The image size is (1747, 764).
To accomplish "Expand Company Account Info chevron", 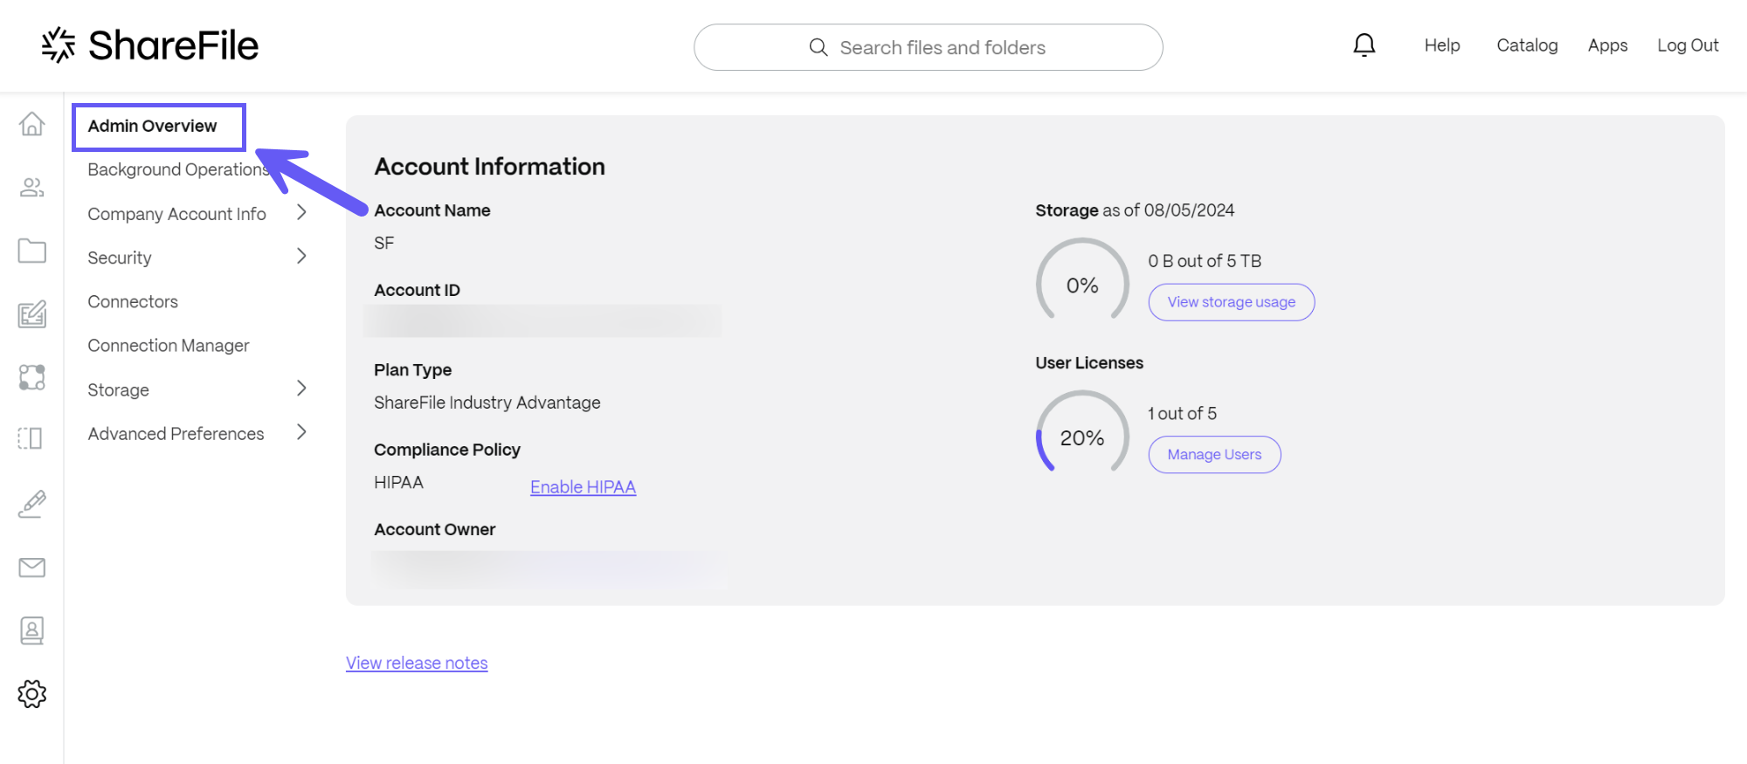I will coord(301,212).
